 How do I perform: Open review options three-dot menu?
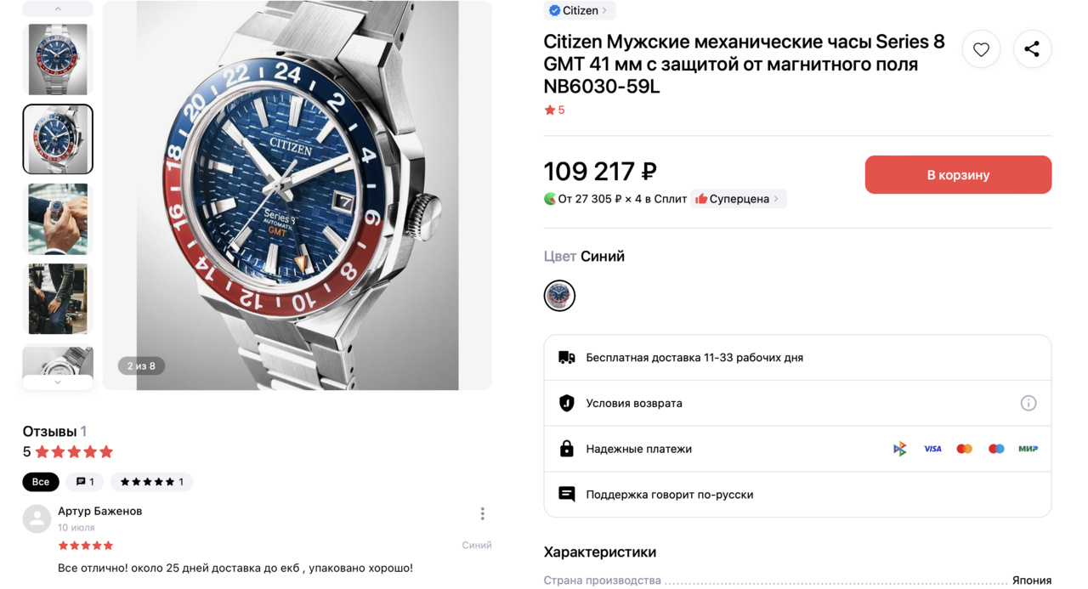(x=482, y=513)
